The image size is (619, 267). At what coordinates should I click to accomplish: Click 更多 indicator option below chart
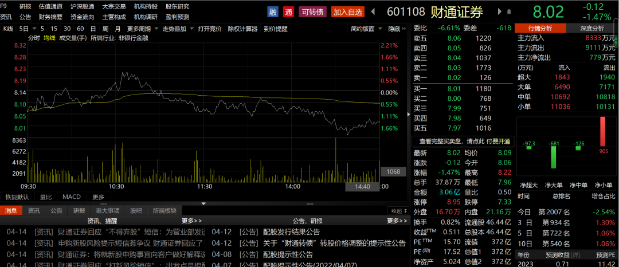click(99, 197)
